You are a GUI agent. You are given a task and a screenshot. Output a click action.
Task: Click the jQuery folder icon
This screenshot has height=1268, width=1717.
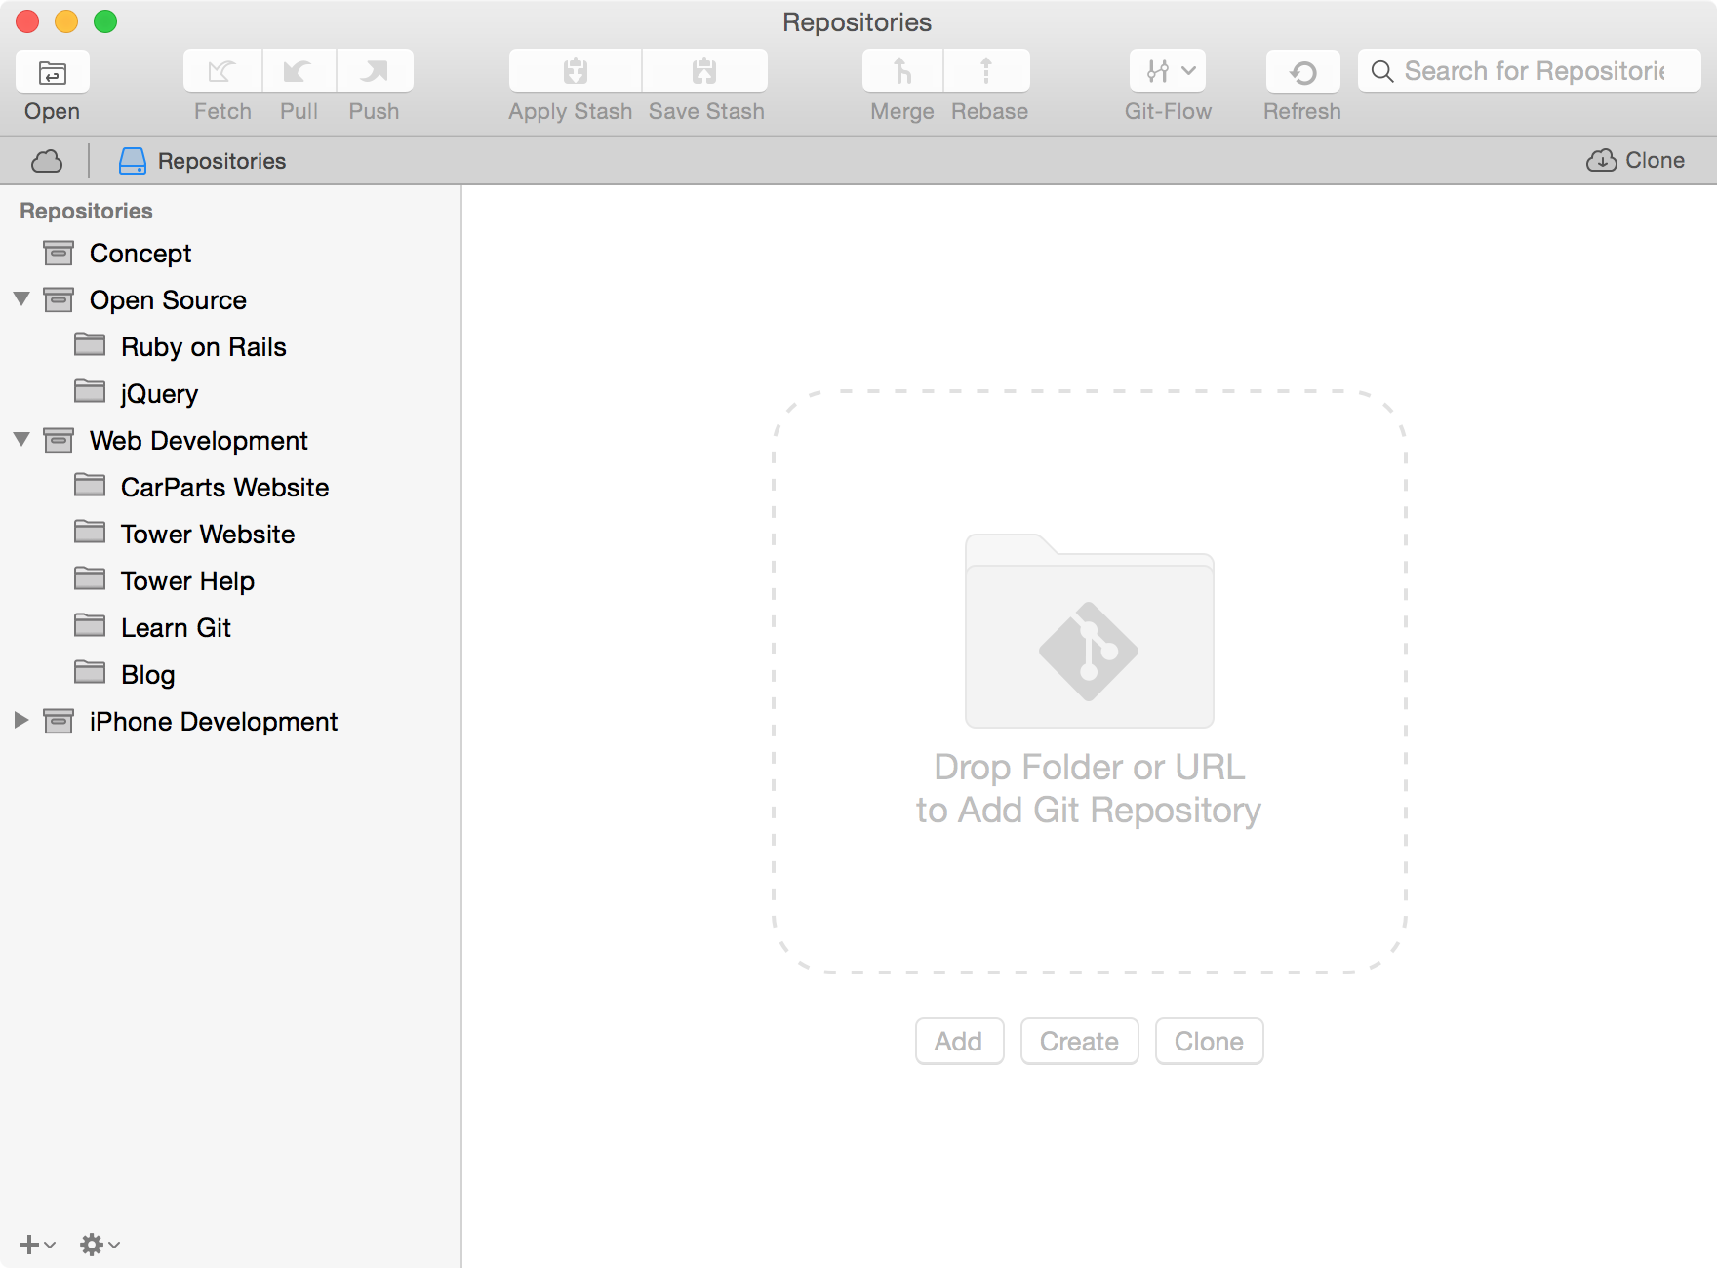click(90, 391)
